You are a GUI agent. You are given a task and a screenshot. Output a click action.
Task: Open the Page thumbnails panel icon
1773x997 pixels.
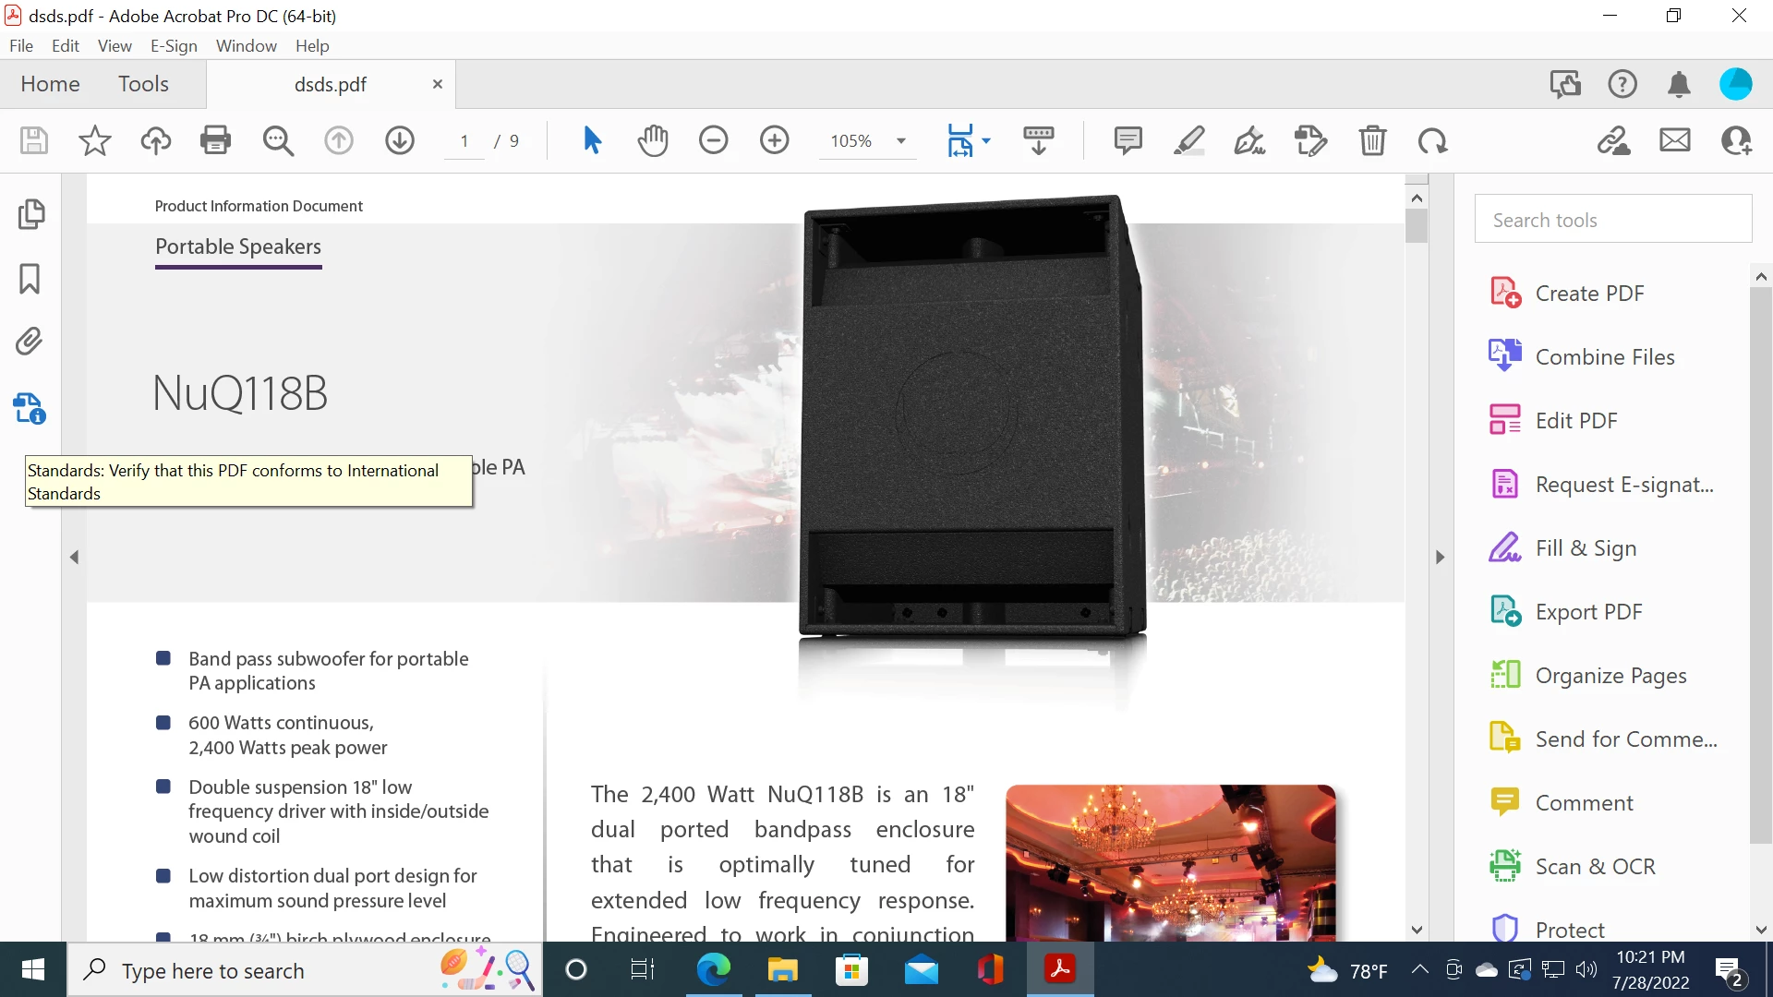30,214
